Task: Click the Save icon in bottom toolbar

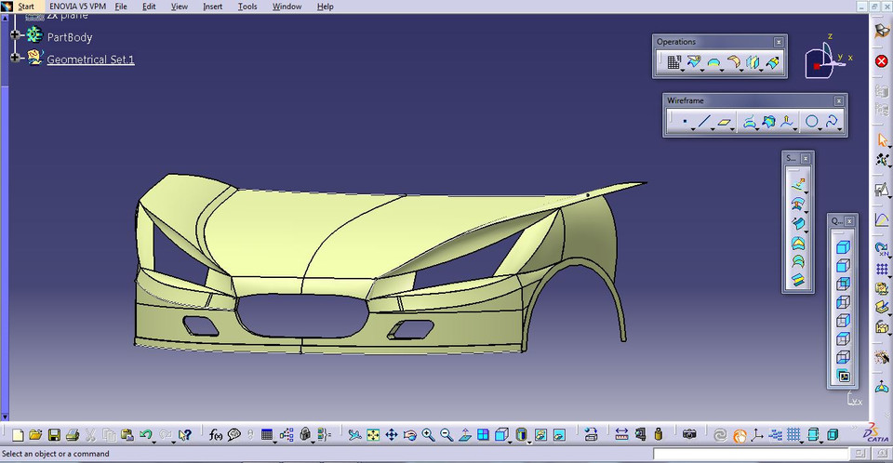Action: tap(54, 434)
